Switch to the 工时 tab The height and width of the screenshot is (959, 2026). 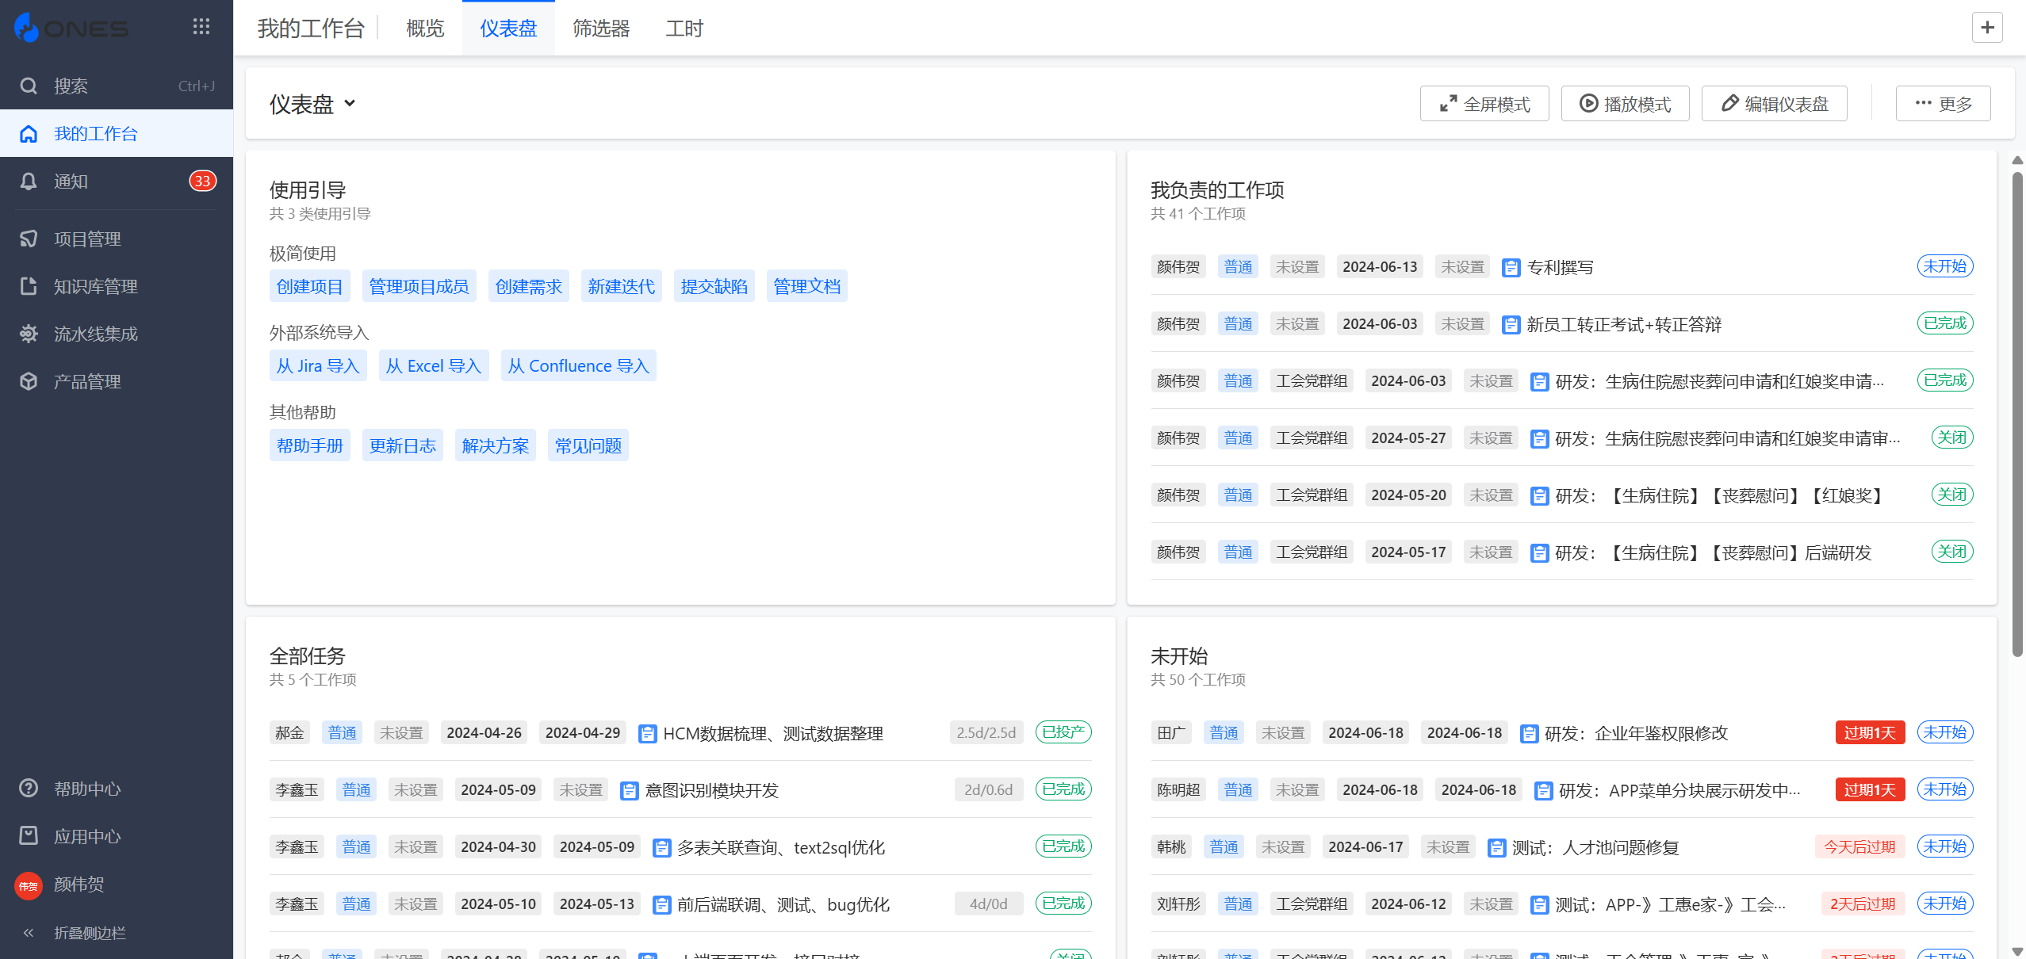click(x=684, y=29)
